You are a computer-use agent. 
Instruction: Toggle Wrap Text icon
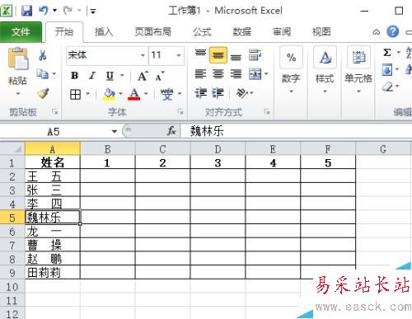255,54
